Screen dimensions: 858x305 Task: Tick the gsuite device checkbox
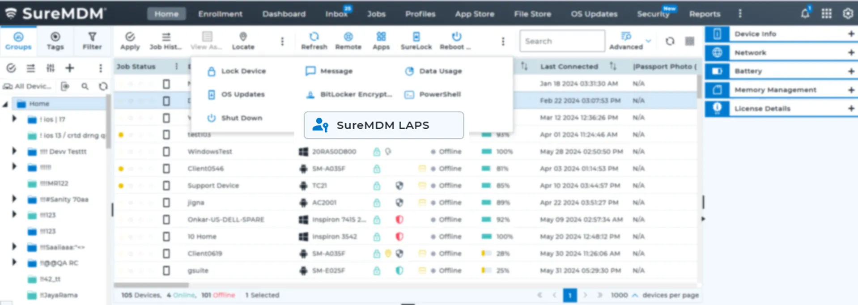tap(166, 271)
